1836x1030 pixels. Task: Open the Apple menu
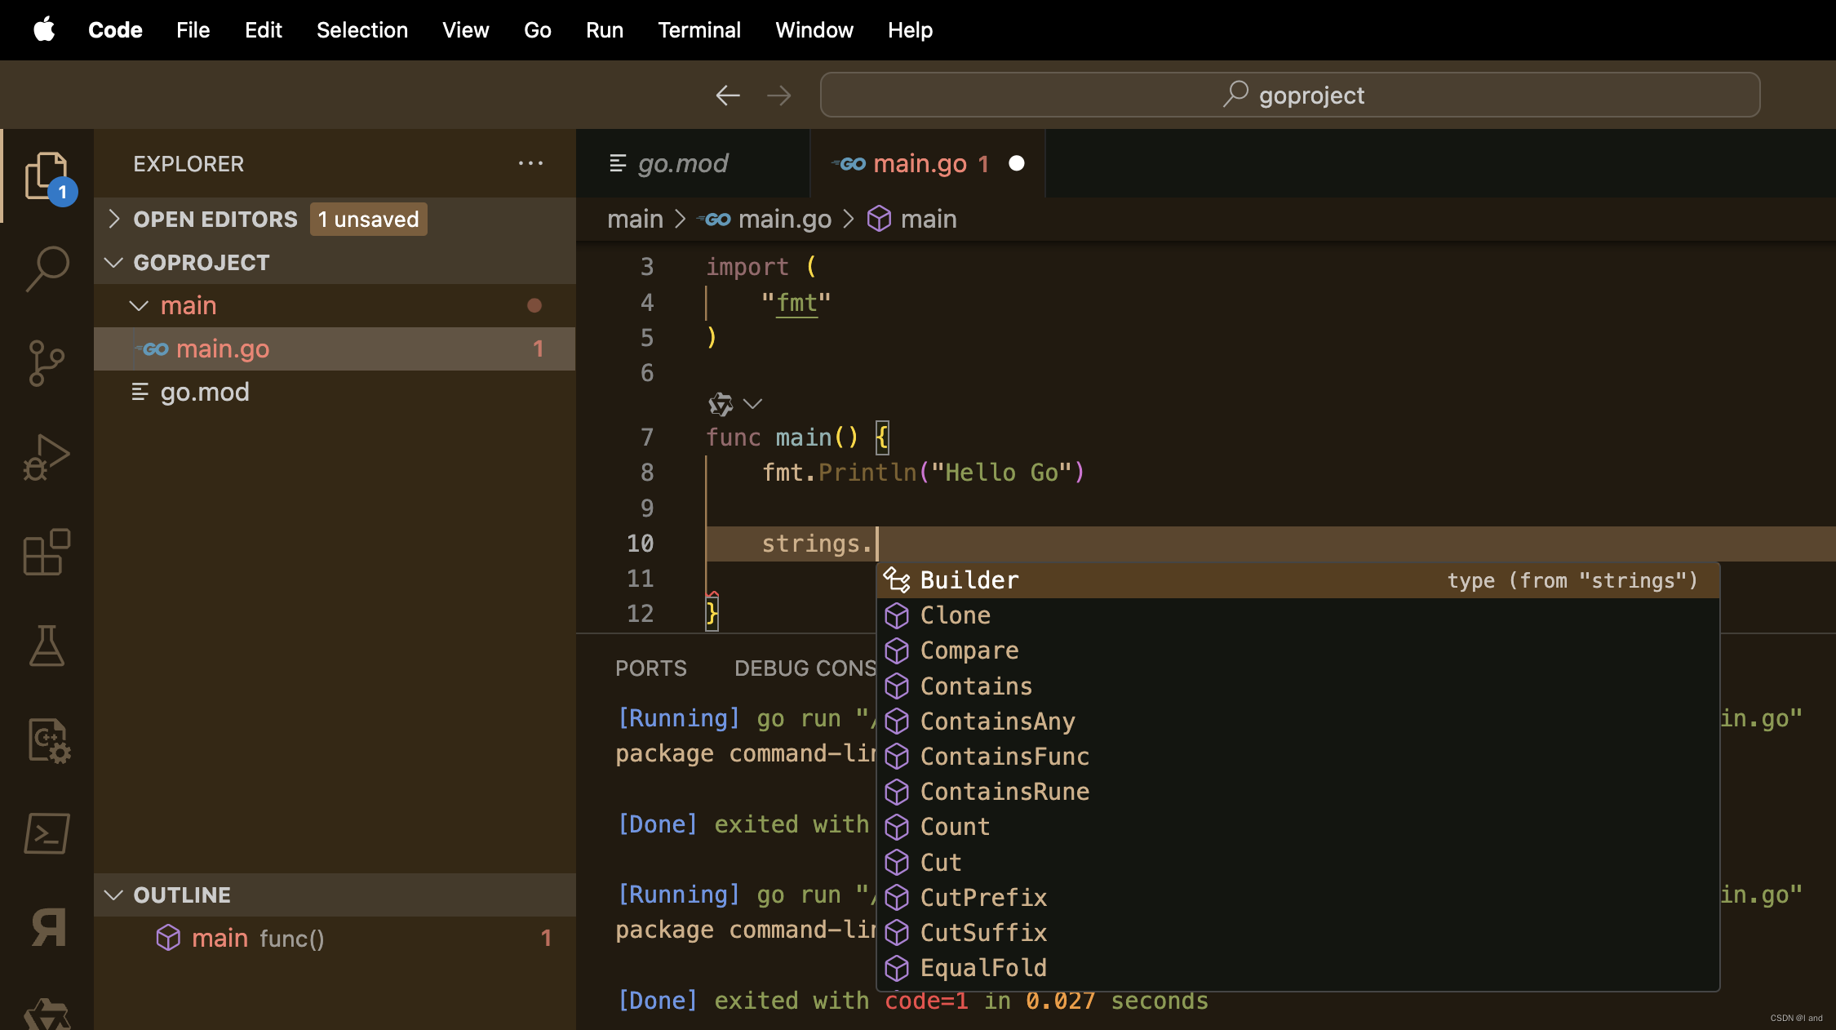44,30
